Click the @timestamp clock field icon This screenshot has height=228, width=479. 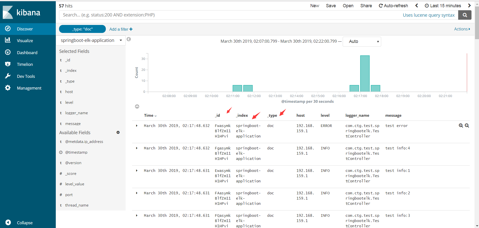pos(61,152)
